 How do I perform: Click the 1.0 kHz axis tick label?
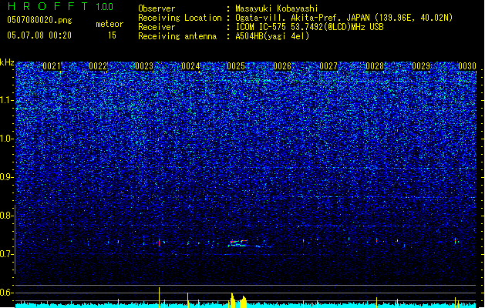(x=7, y=139)
